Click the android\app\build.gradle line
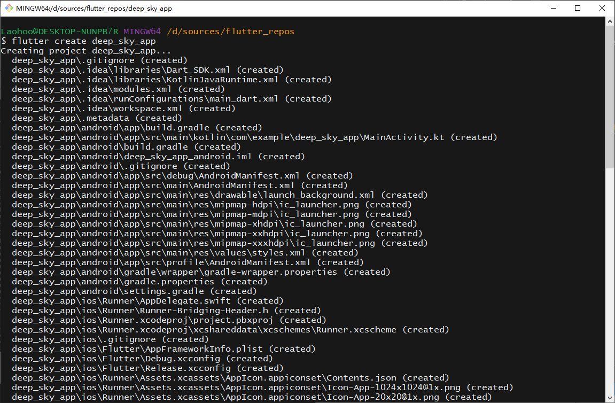Screen dimensions: 615x403 click(x=137, y=128)
